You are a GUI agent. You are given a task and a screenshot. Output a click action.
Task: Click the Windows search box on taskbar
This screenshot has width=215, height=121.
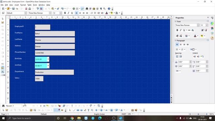[x=31, y=118]
